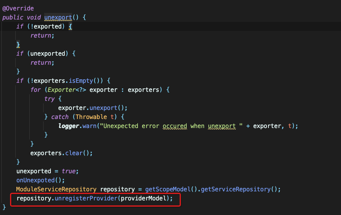Click the onUnexpoted() call
The height and width of the screenshot is (215, 341).
click(40, 181)
